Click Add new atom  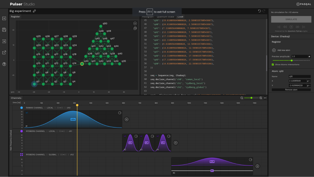[x=274, y=50]
